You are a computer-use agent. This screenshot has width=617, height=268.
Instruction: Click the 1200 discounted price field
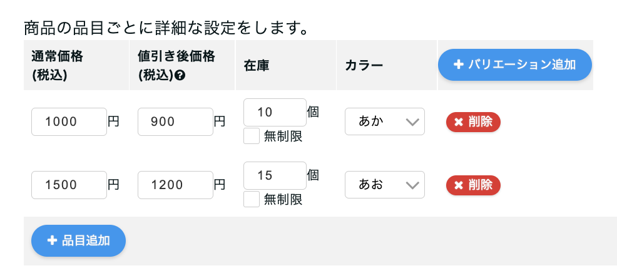(175, 185)
